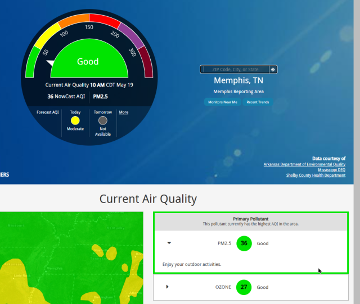Viewport: 360px width, 304px height.
Task: Open Shelby County Health Department link
Action: point(316,175)
